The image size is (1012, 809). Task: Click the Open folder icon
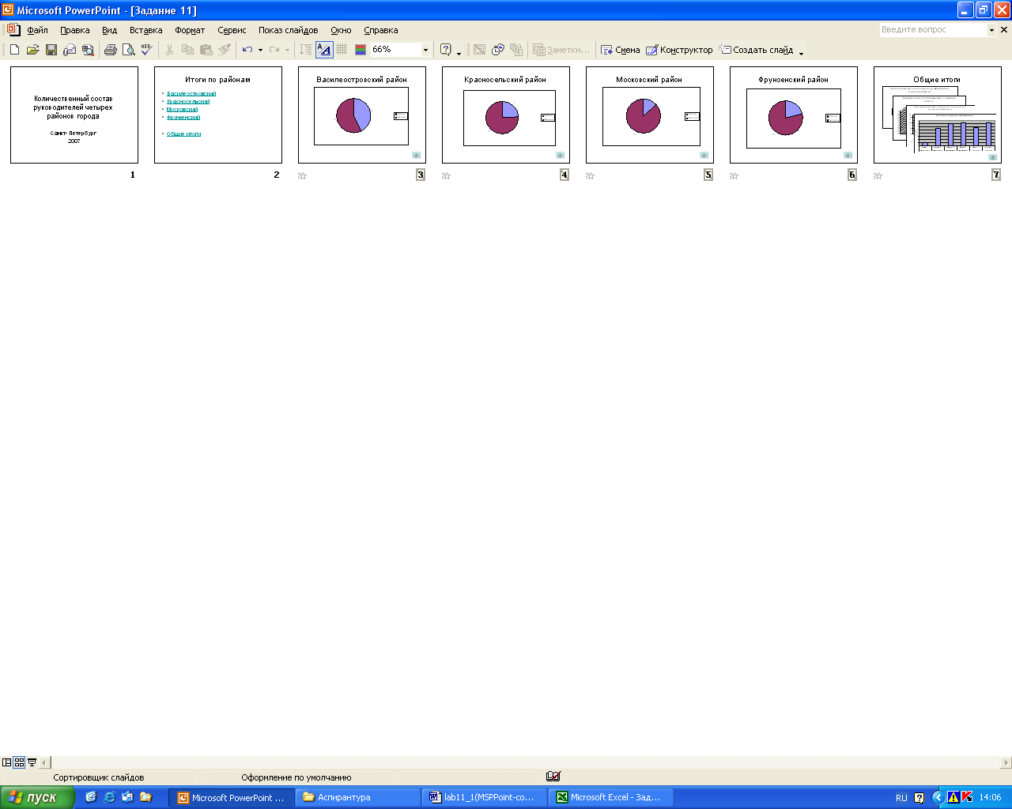[32, 50]
